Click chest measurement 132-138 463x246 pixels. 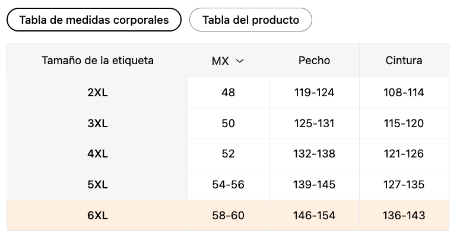[314, 154]
